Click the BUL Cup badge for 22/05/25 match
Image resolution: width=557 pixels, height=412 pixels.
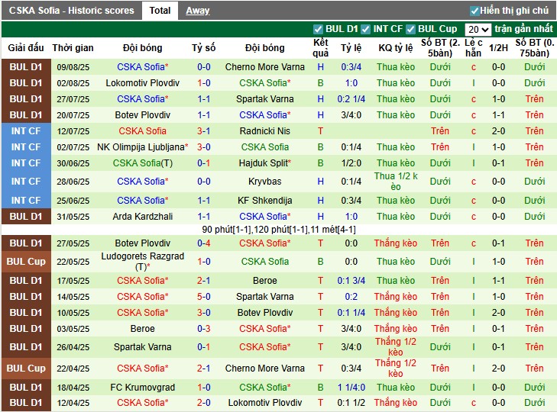coord(25,262)
